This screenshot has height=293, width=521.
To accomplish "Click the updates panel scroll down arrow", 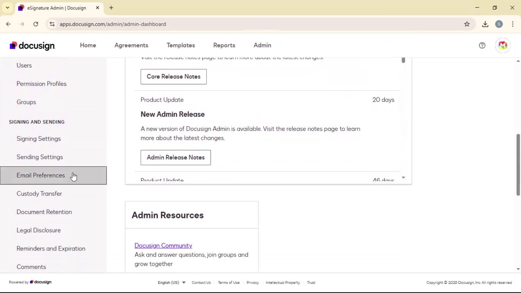I will (404, 178).
